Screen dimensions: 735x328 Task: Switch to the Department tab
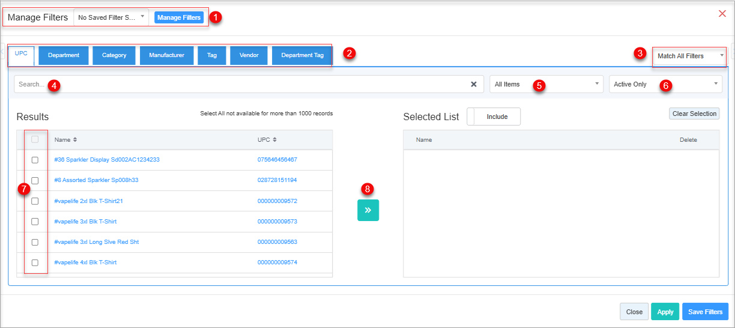pos(64,55)
